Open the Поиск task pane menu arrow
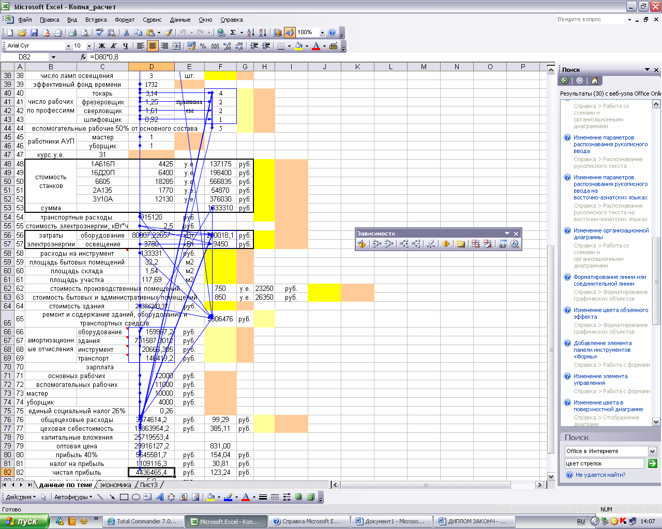 (x=647, y=70)
